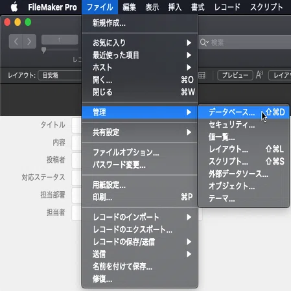Close the open ファイル menu

pyautogui.click(x=100, y=7)
